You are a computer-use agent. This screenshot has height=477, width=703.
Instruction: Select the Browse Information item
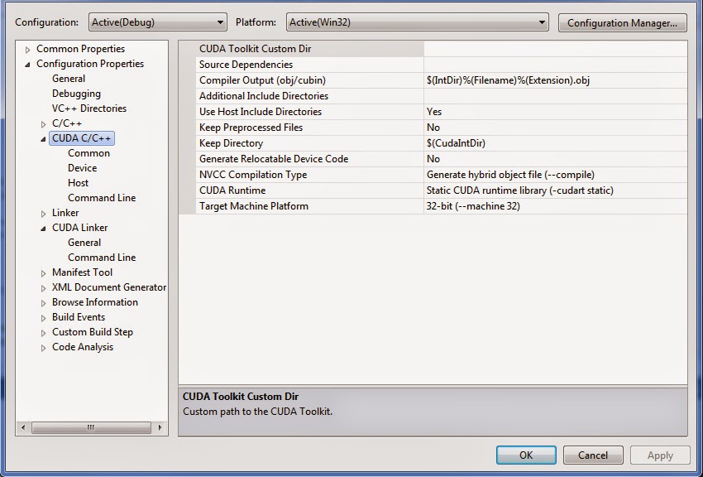click(95, 302)
